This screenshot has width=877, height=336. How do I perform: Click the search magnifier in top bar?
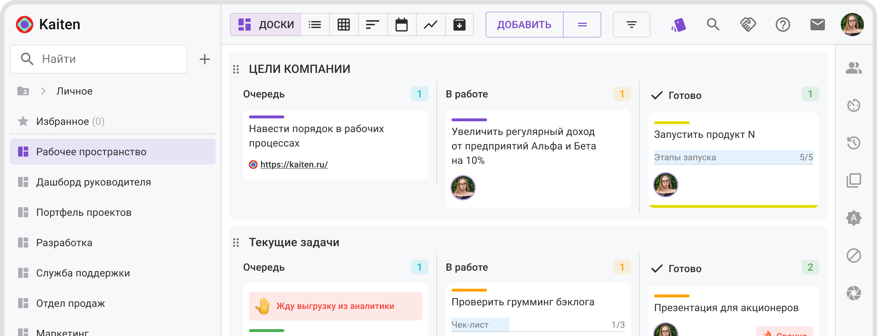pyautogui.click(x=713, y=25)
